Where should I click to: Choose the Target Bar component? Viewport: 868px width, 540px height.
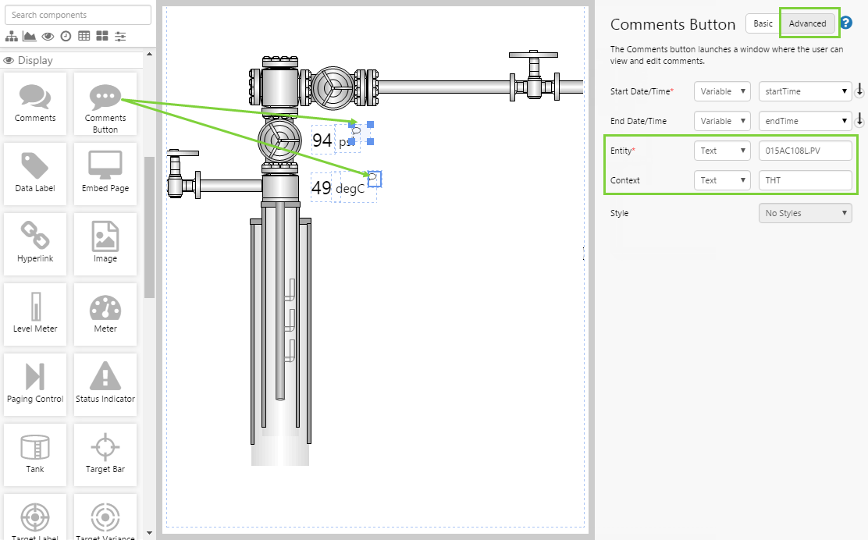[x=105, y=454]
